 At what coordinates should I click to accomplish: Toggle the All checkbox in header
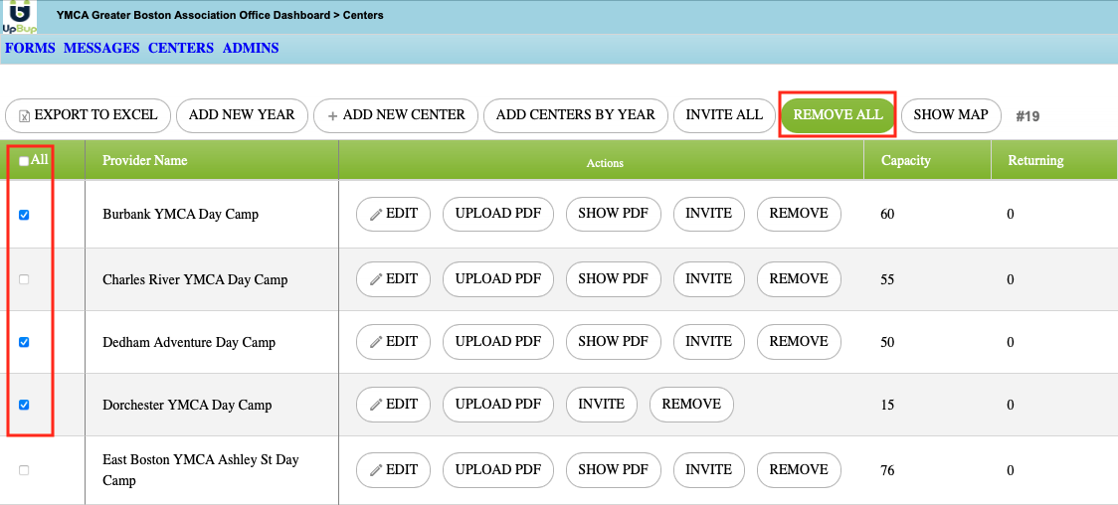pos(24,161)
